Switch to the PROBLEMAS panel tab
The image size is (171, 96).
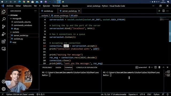pyautogui.click(x=47, y=67)
